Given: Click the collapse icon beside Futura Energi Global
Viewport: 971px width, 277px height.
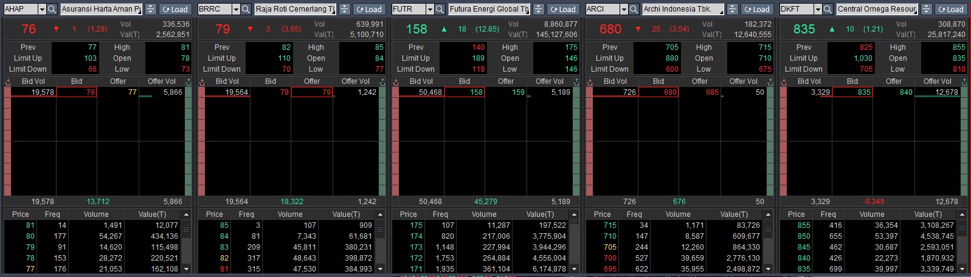Looking at the screenshot, I should tap(538, 9).
